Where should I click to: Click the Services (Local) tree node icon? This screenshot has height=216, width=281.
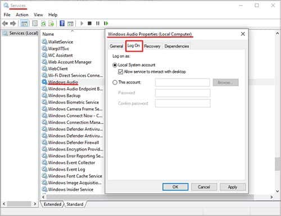[x=6, y=33]
